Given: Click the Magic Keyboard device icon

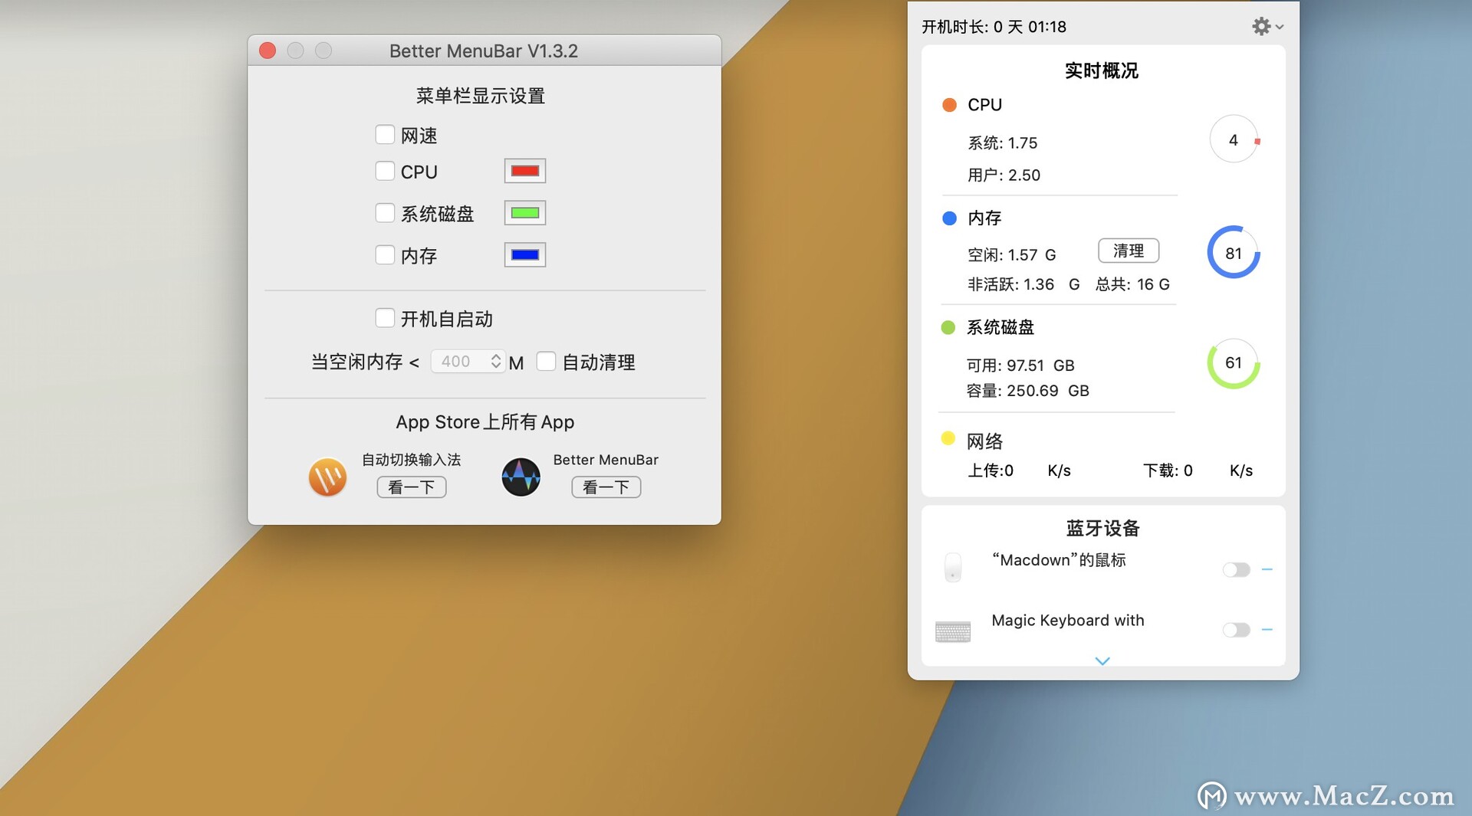Looking at the screenshot, I should click(x=953, y=631).
